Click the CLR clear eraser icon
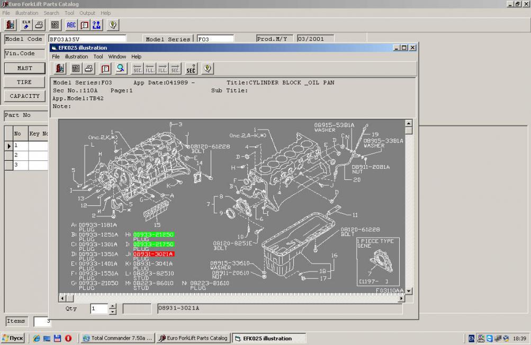This screenshot has width=531, height=345. coord(26,25)
